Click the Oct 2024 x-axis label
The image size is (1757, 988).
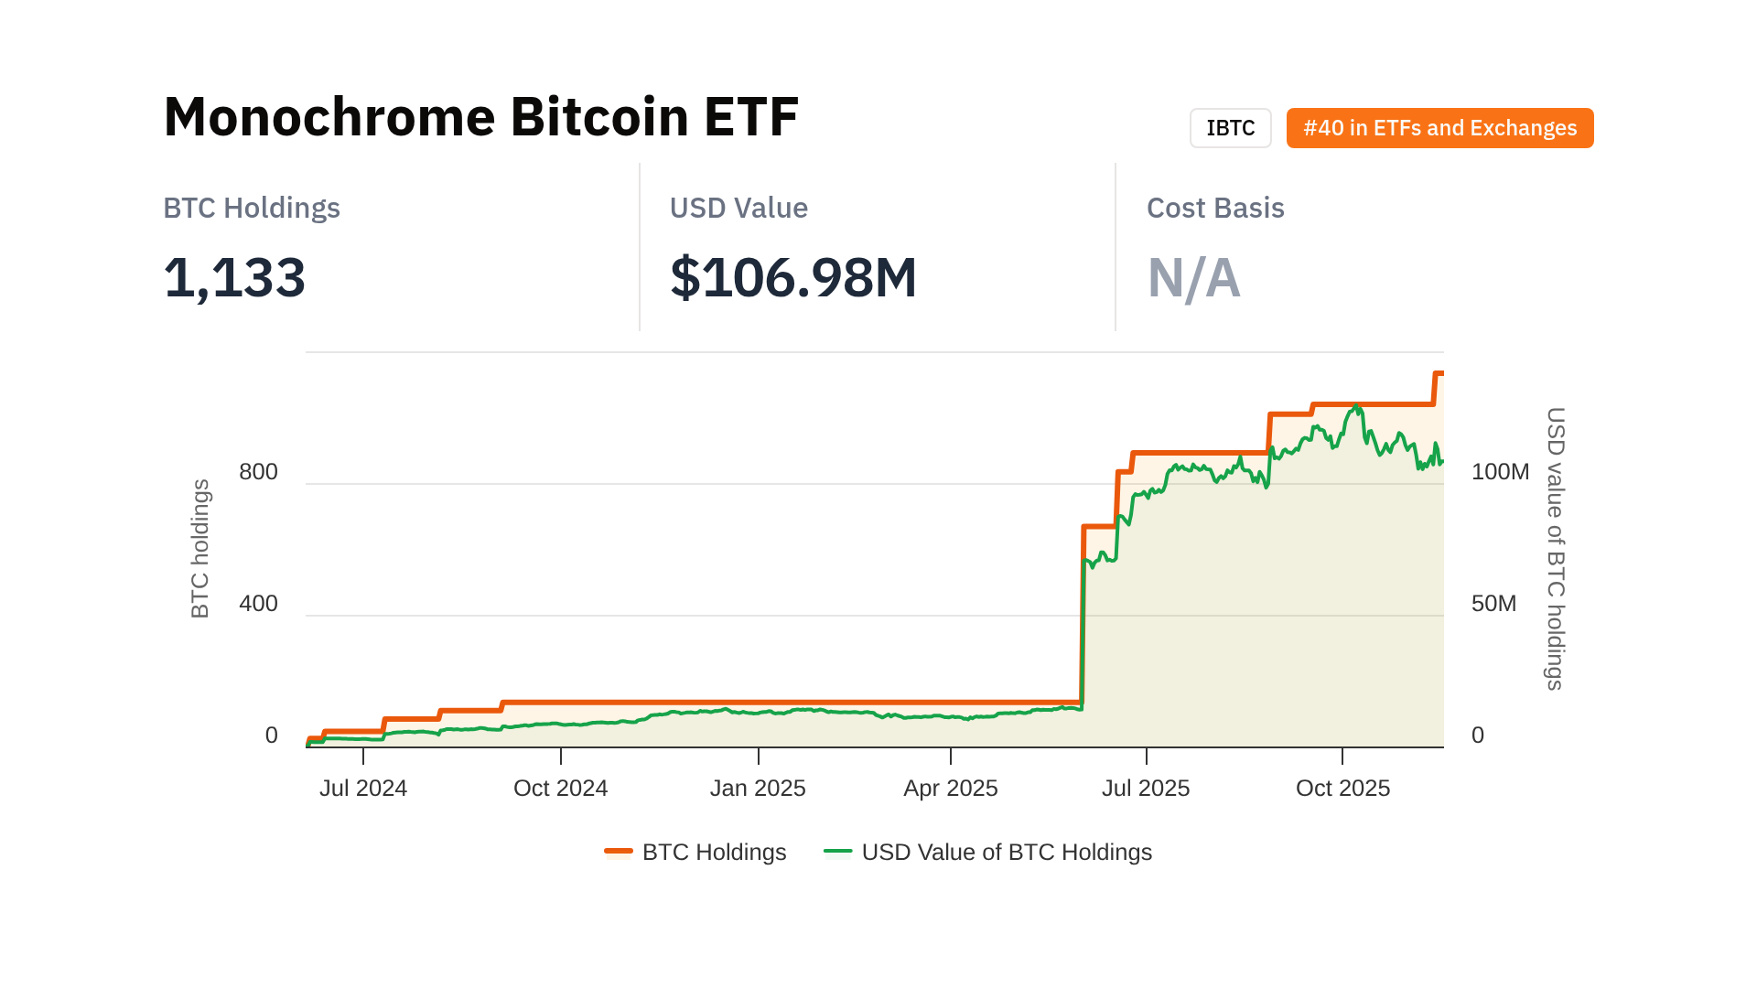(x=560, y=788)
